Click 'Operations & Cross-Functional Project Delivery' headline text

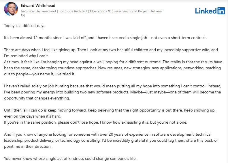[126, 11]
